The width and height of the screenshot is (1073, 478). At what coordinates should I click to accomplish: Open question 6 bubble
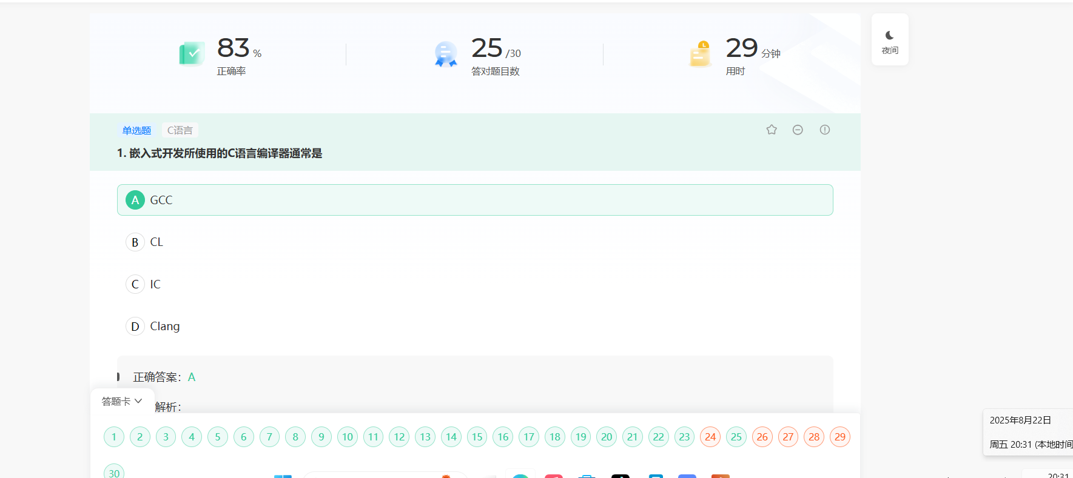tap(244, 437)
